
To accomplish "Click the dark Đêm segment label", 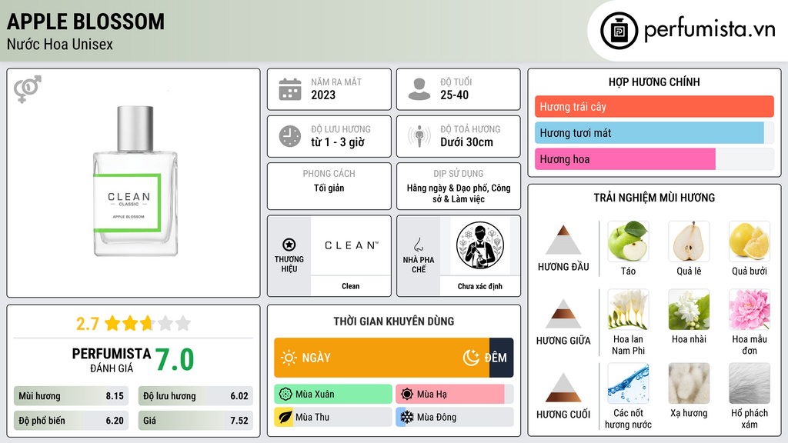I will coord(496,358).
